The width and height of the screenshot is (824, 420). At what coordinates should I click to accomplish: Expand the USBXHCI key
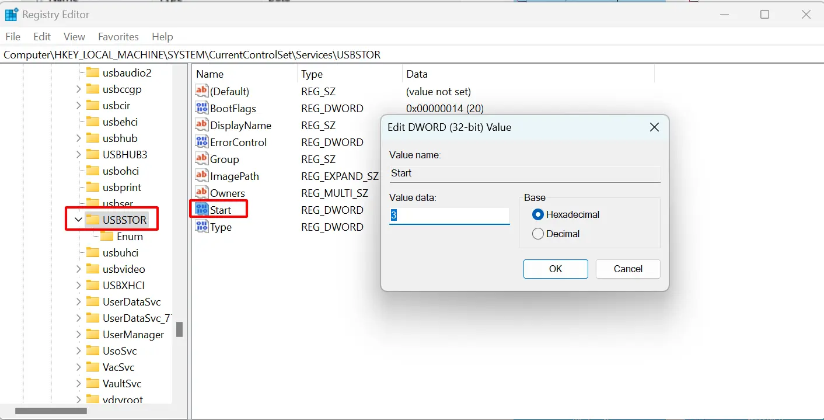79,285
